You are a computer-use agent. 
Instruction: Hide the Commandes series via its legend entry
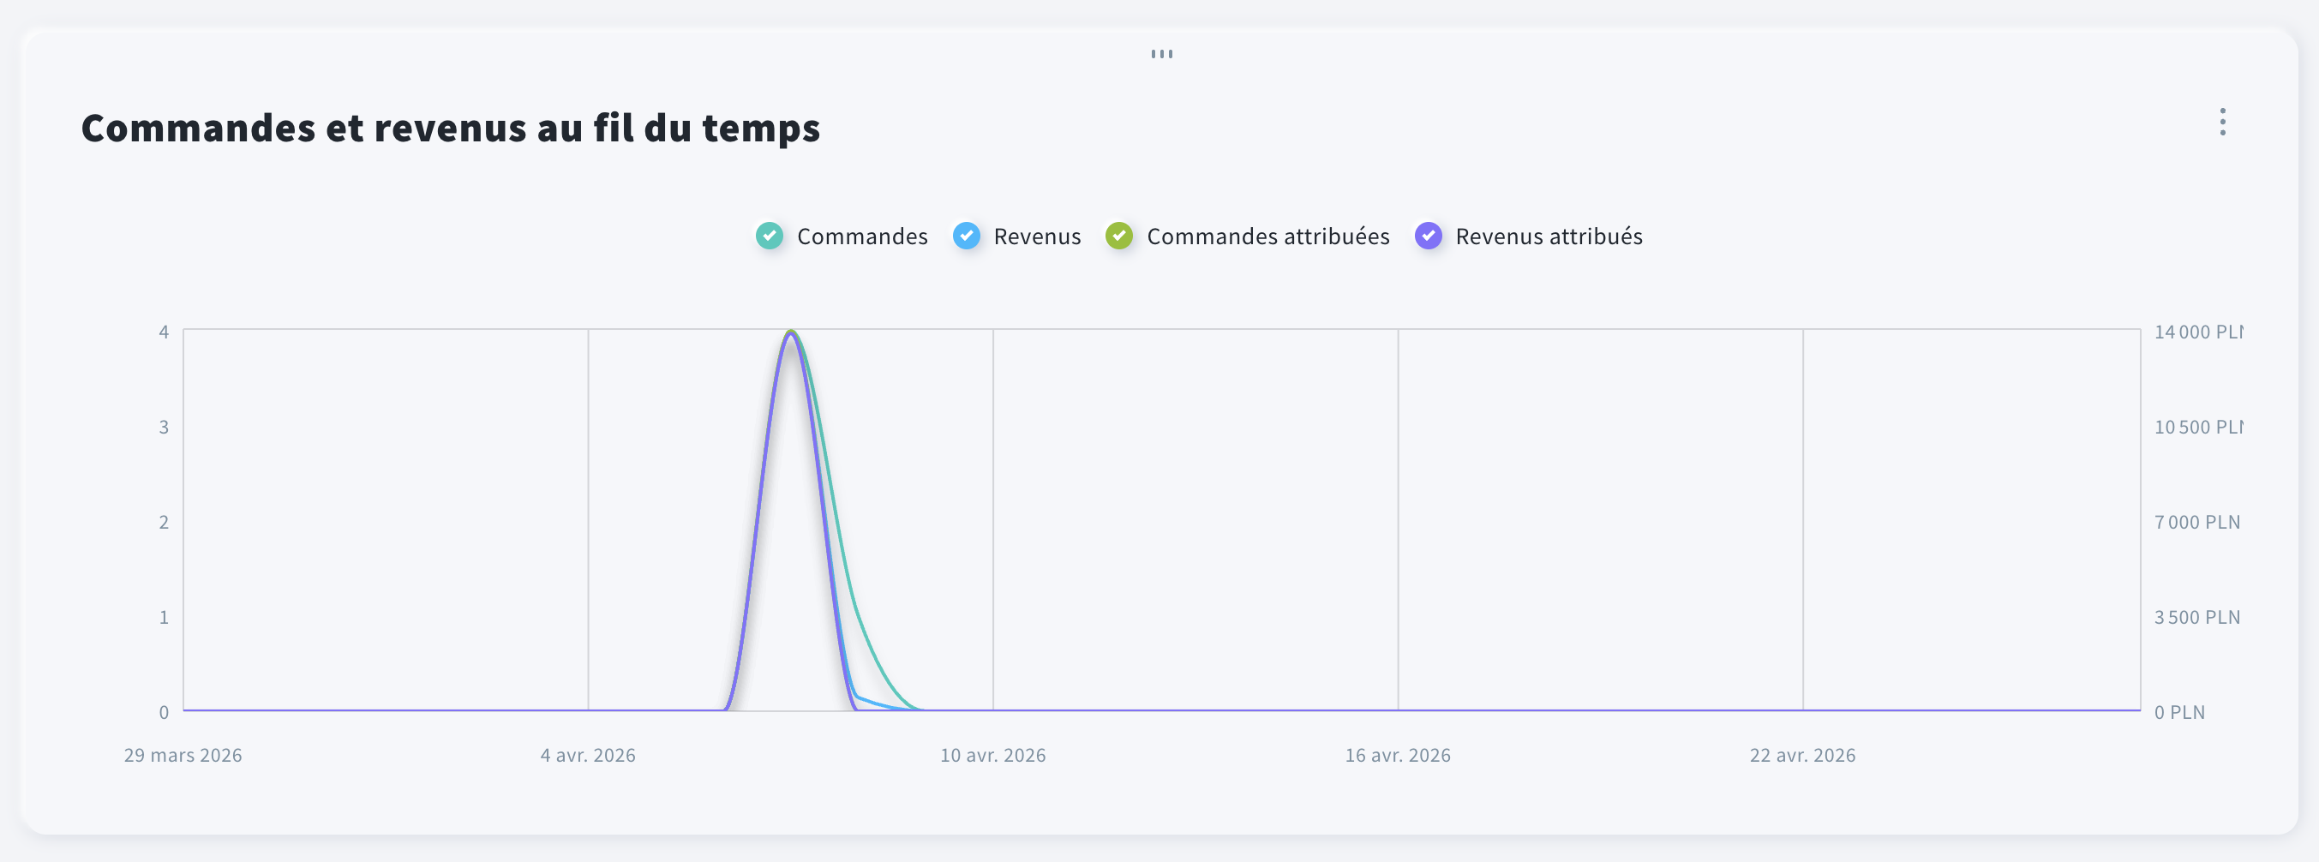861,236
